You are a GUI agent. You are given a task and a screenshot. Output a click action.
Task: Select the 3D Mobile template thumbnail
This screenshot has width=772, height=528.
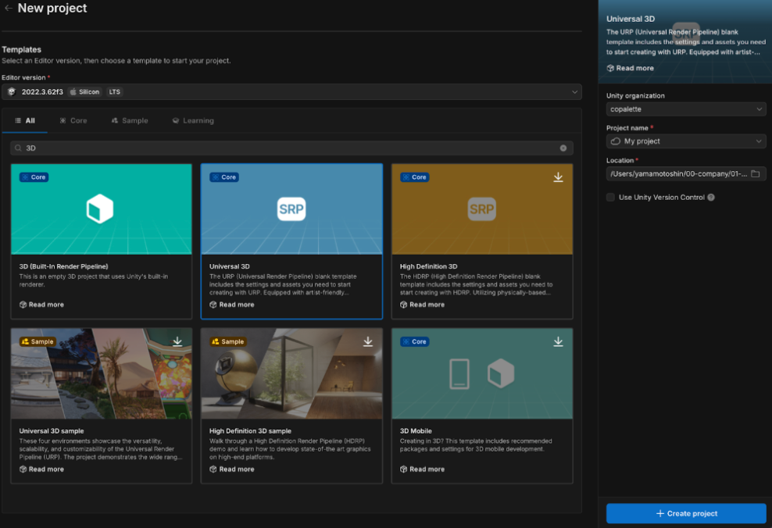click(x=482, y=374)
